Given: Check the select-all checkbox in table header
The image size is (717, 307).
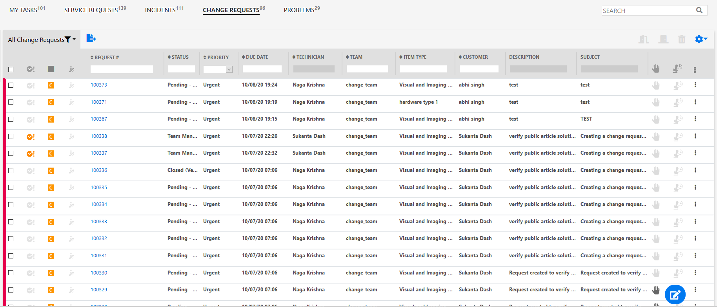Looking at the screenshot, I should [11, 69].
